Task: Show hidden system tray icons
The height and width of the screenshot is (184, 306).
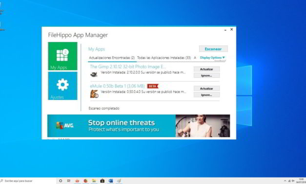Action: tap(285, 181)
